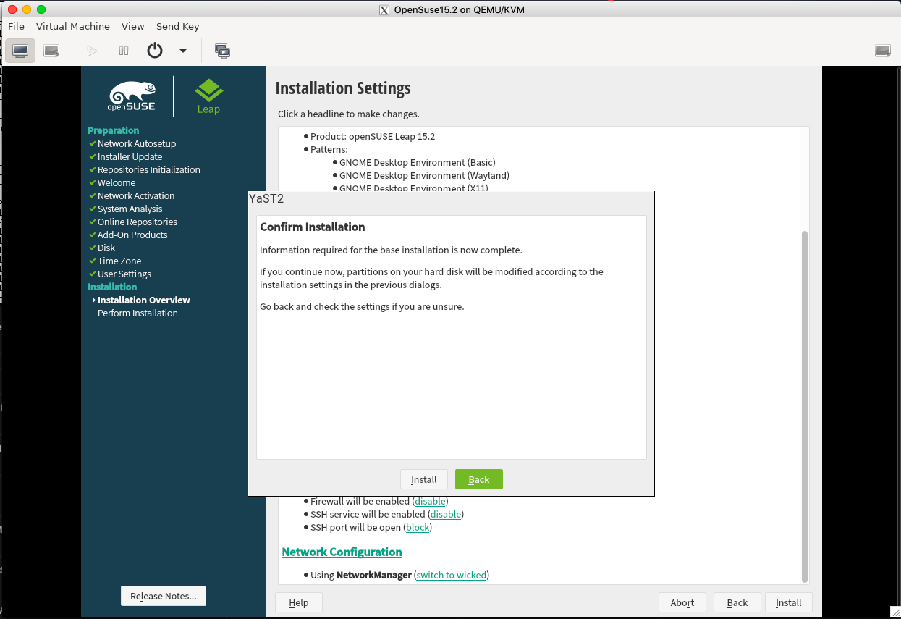The image size is (901, 619).
Task: Disable SSH service via link
Action: pos(446,514)
